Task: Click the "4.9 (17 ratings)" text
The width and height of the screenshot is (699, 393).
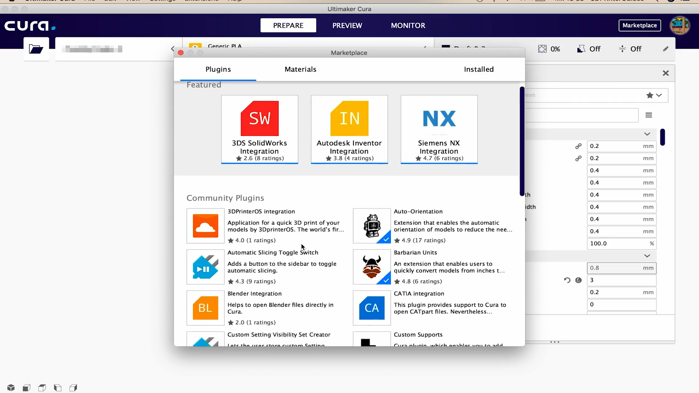Action: 423,240
